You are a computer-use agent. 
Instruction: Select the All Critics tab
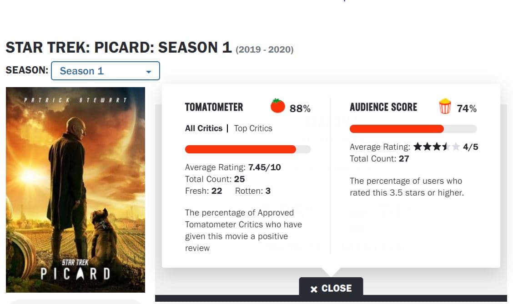pyautogui.click(x=203, y=128)
